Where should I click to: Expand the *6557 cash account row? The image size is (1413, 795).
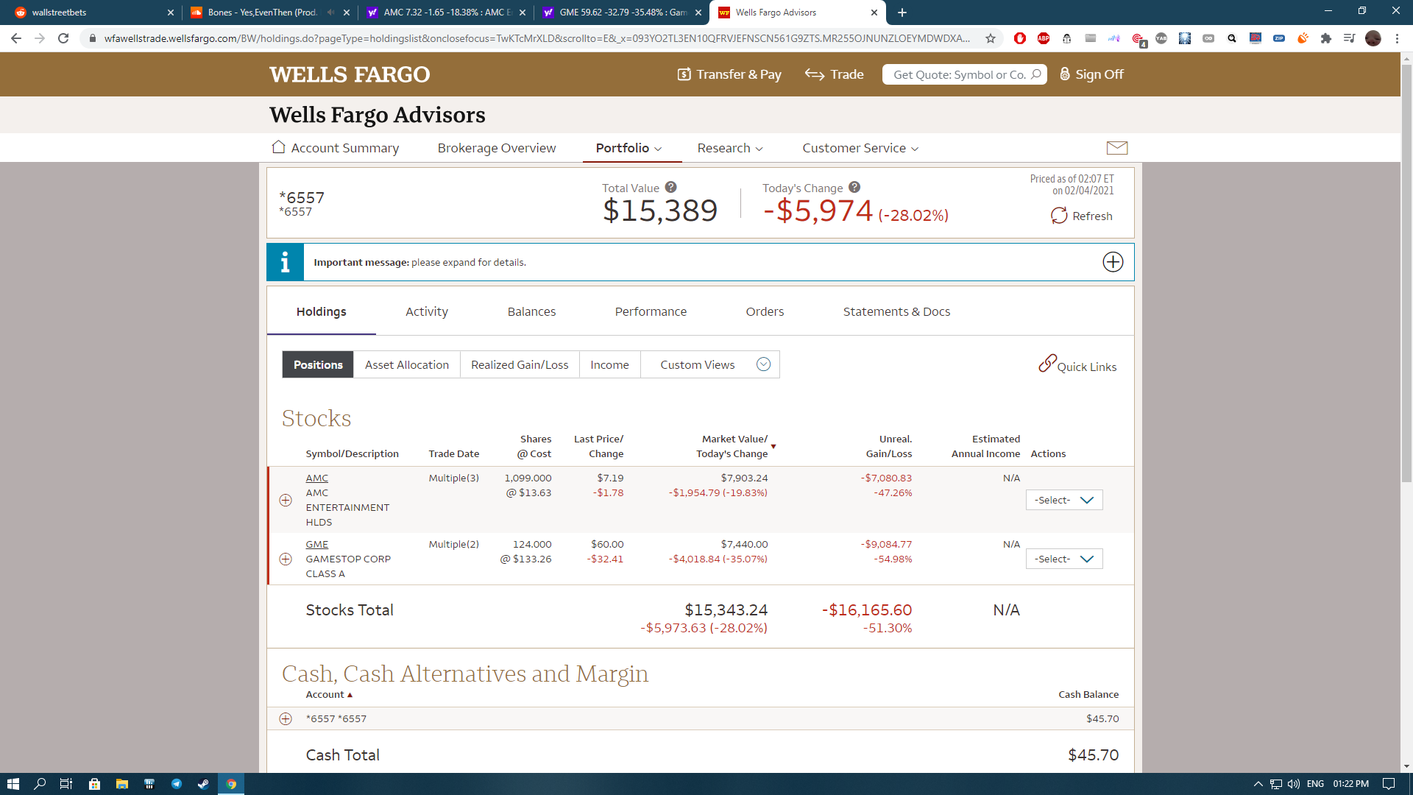pos(286,719)
